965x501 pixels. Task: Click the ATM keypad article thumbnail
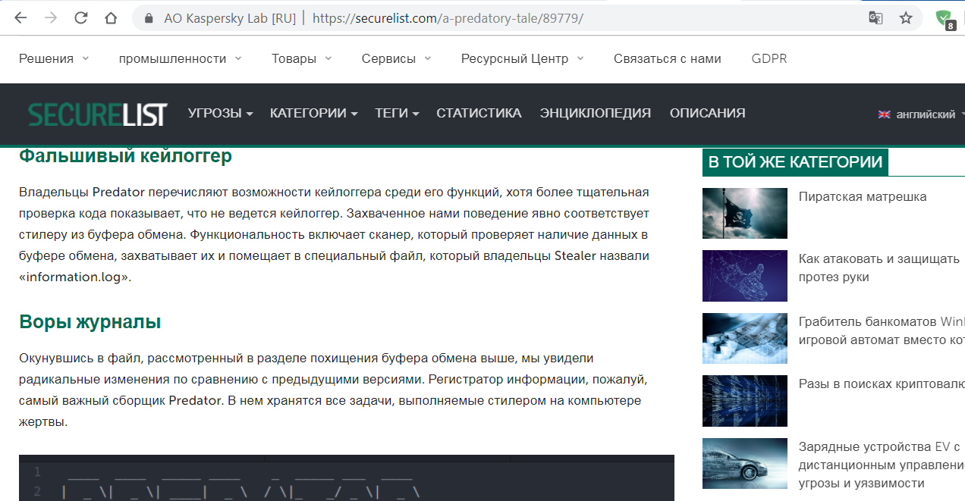tap(745, 338)
